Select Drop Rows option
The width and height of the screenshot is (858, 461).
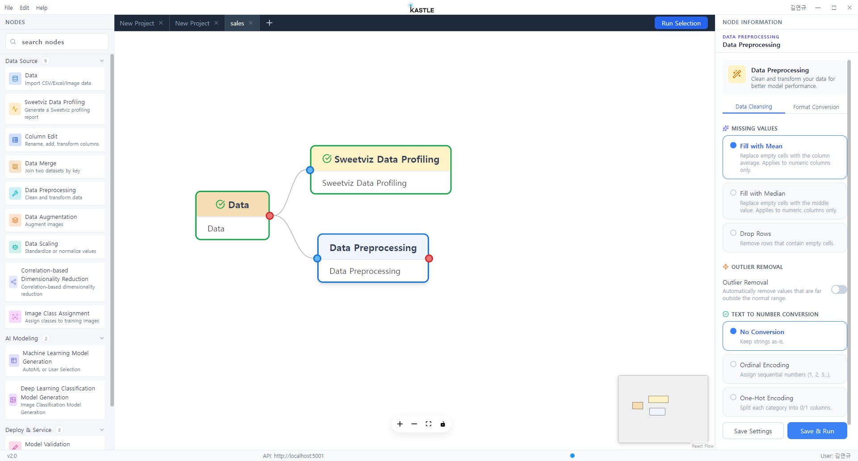785,238
